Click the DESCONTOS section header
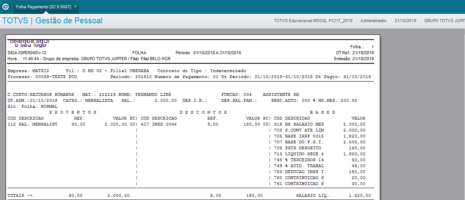 point(203,112)
